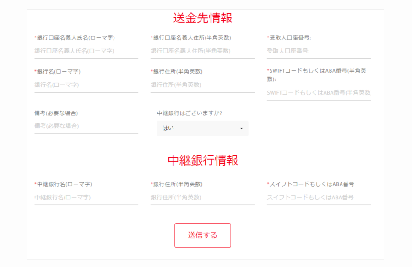The width and height of the screenshot is (412, 267).
Task: Click the 銀行口座名義人氏名(ローマ字) input field
Action: point(86,51)
